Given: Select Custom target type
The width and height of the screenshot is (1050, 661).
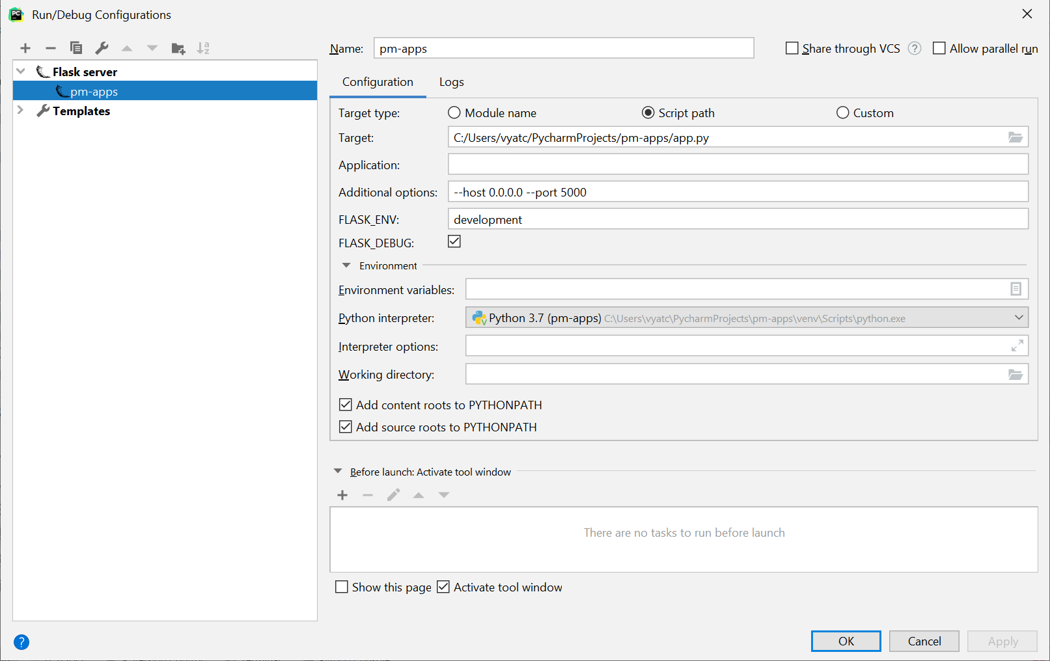Looking at the screenshot, I should 842,113.
